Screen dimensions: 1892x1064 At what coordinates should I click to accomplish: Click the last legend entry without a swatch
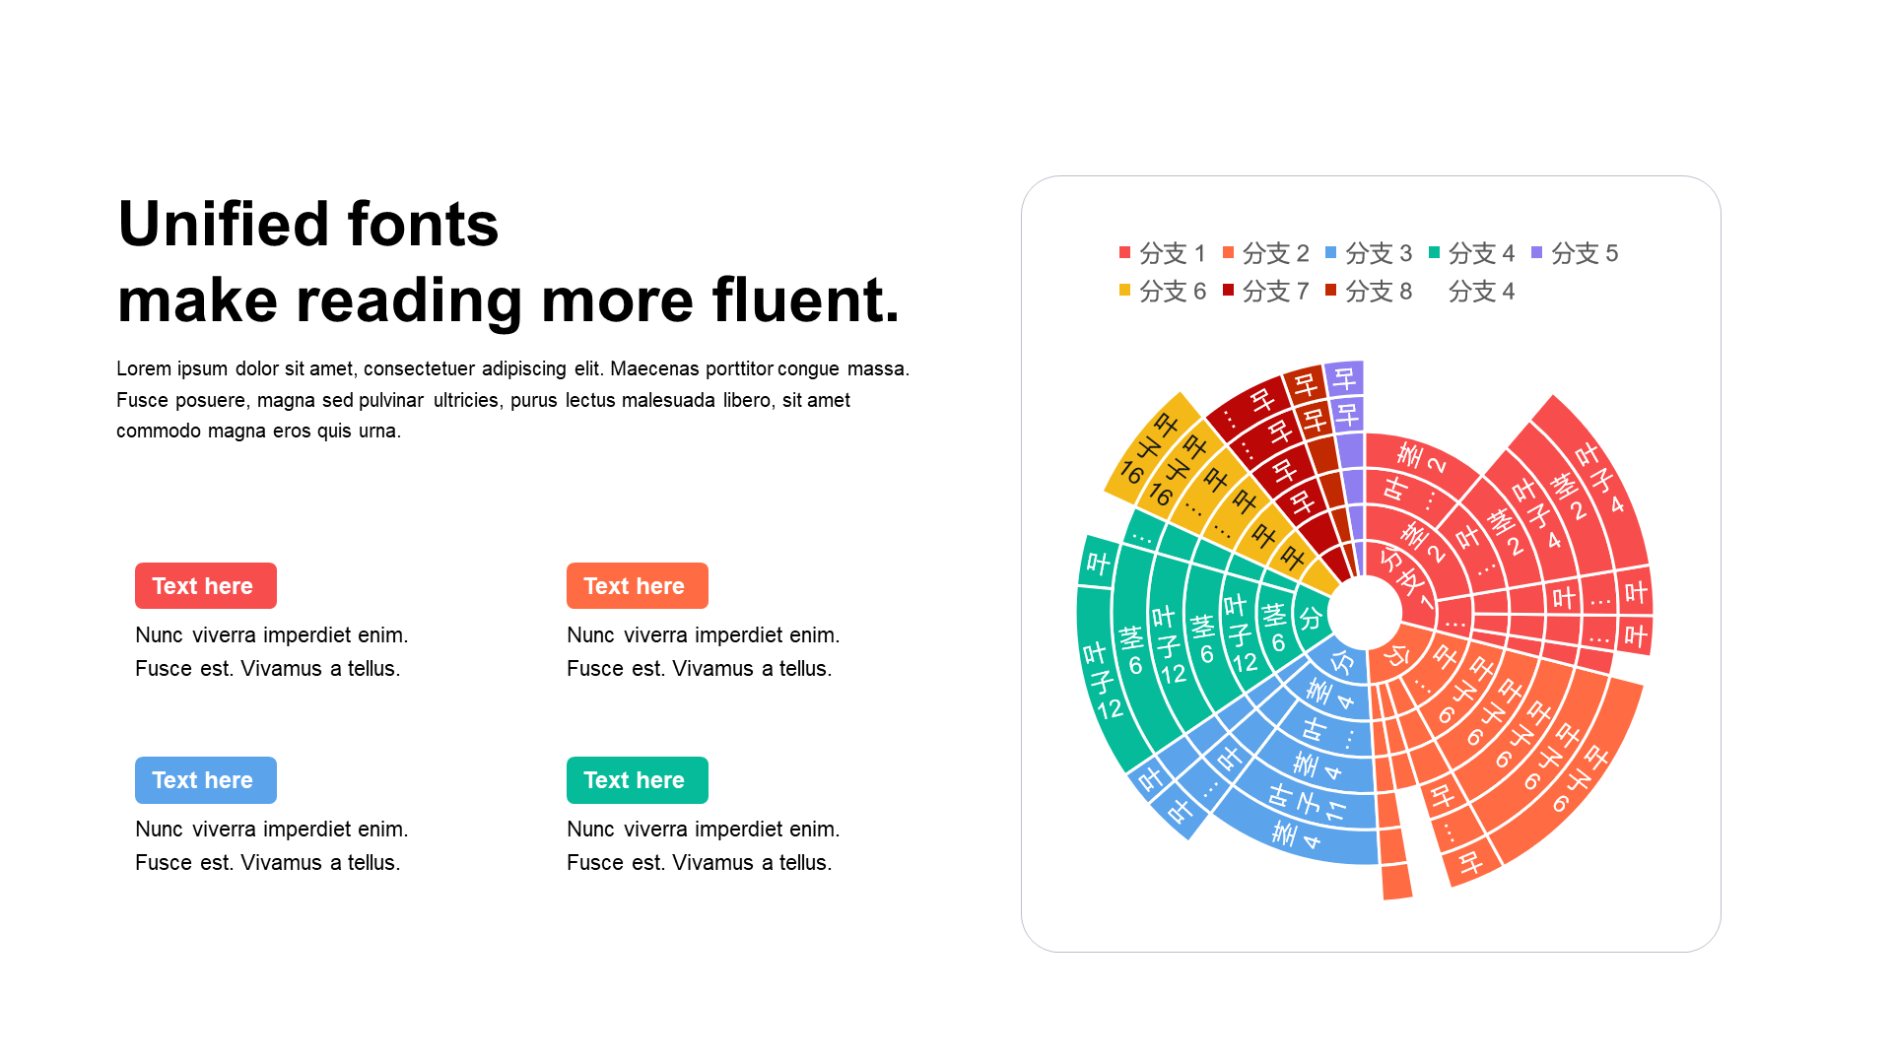click(x=1482, y=292)
